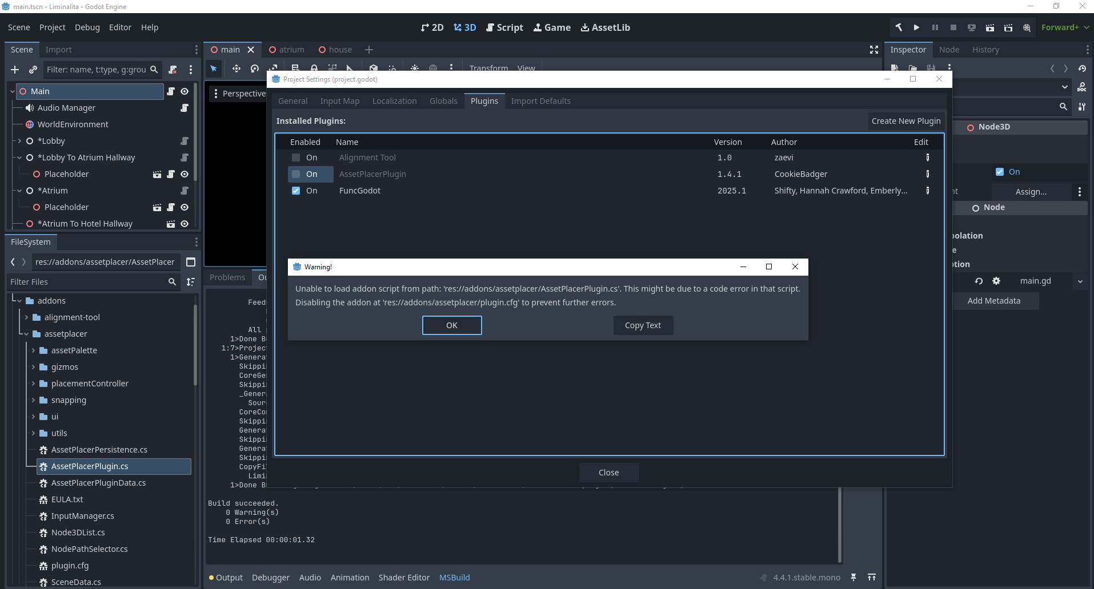Click OK in the Warning dialog

[452, 325]
